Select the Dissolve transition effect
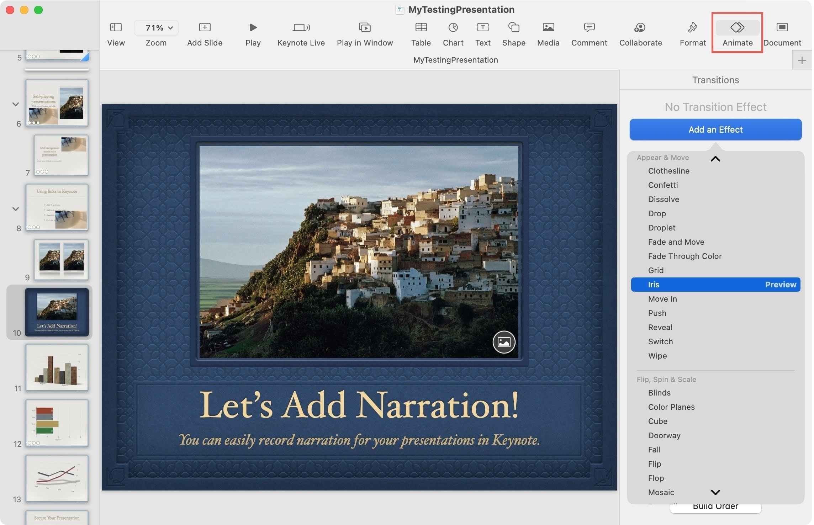This screenshot has width=814, height=525. click(663, 199)
